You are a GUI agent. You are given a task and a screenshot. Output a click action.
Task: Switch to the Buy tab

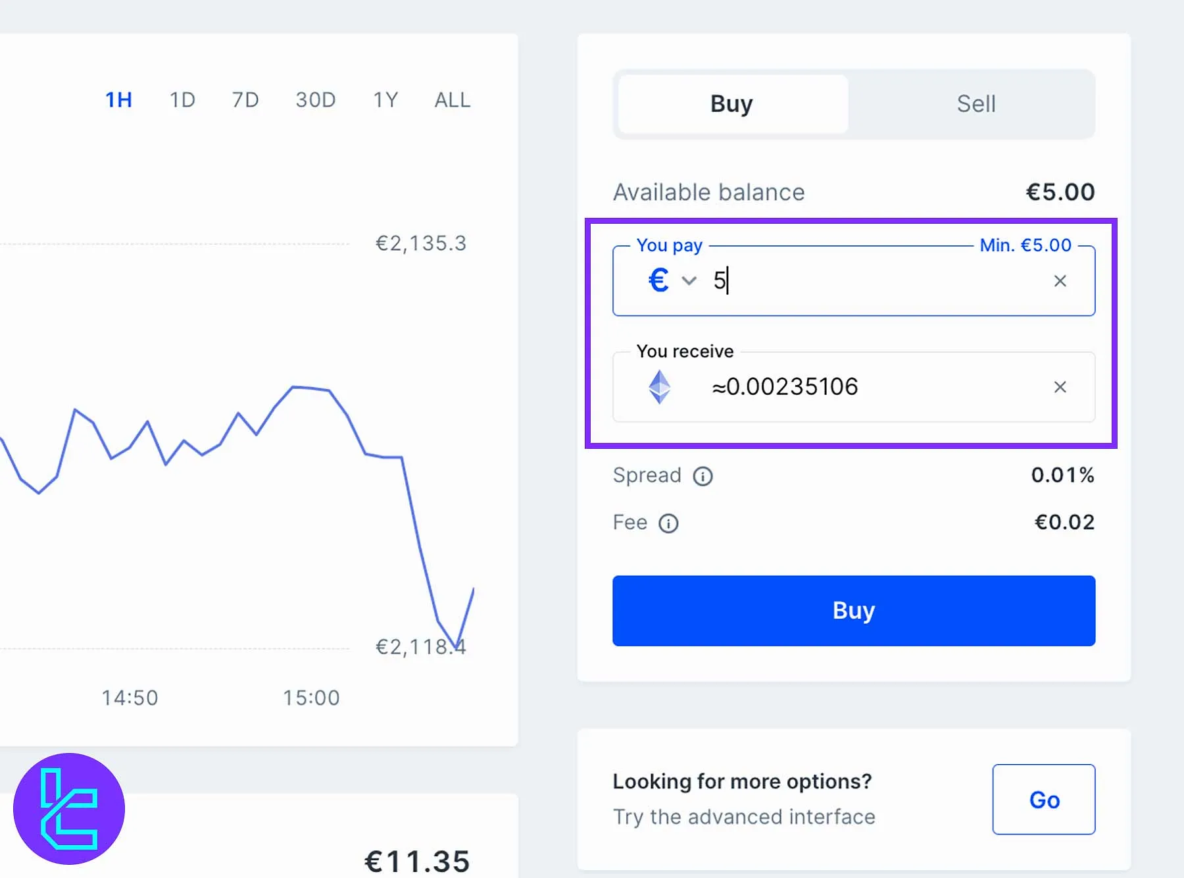732,104
